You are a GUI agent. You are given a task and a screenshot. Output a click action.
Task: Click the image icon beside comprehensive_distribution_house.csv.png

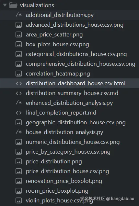pyautogui.click(x=19, y=64)
